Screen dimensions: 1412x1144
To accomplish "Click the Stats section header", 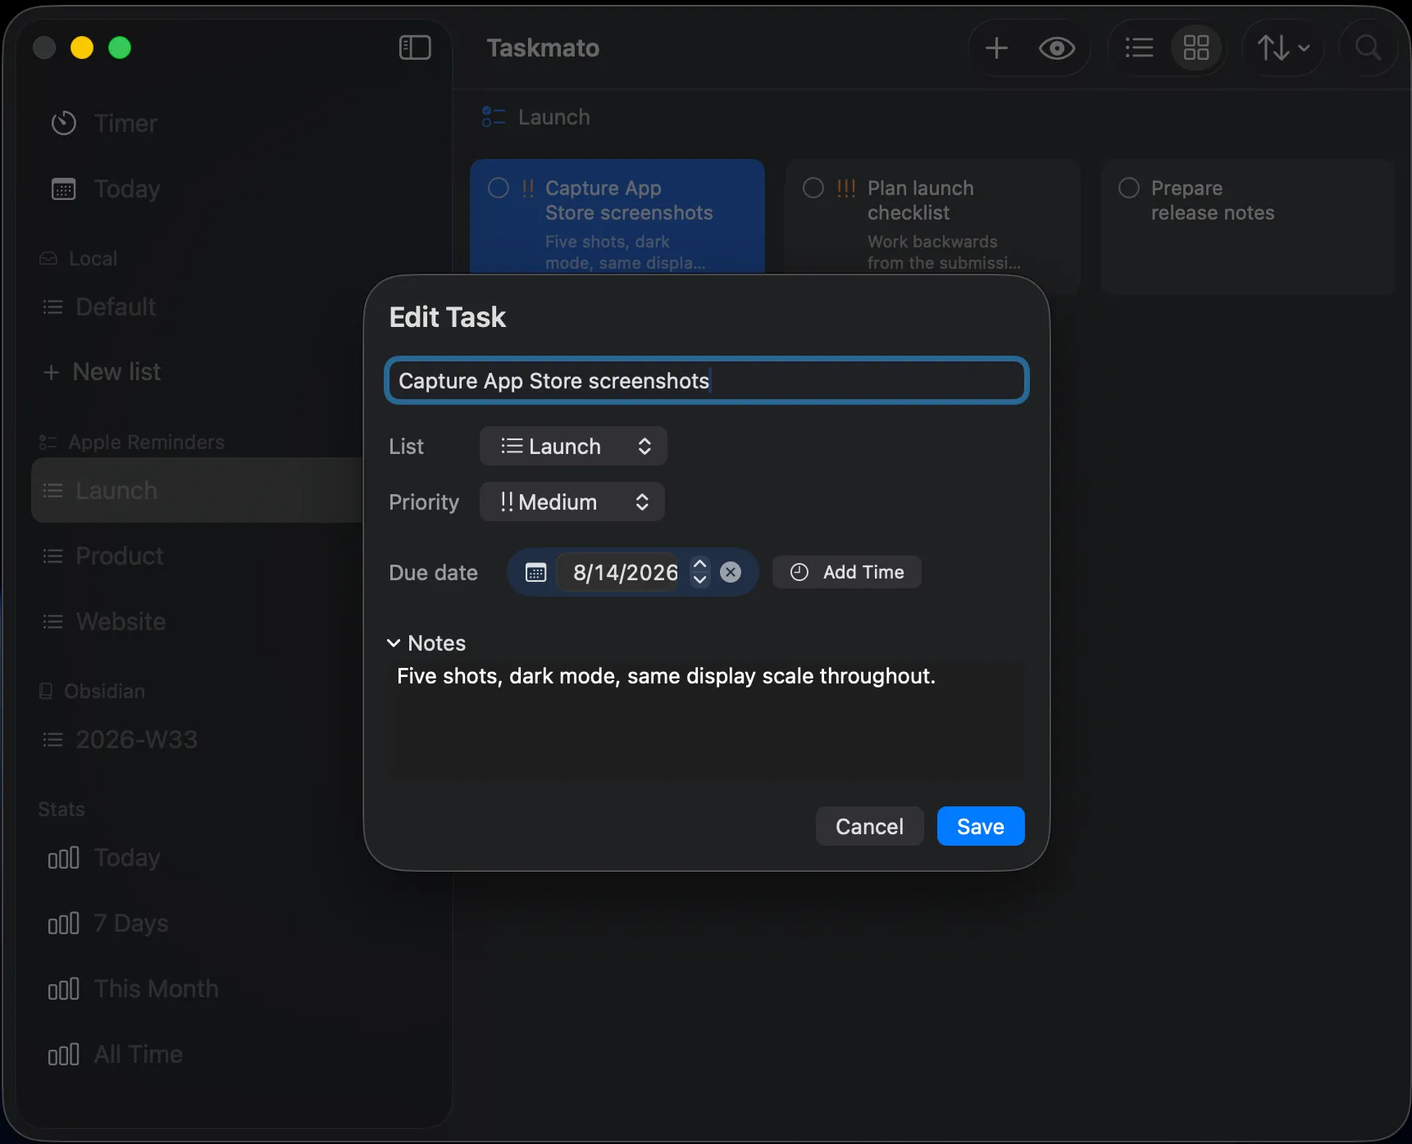I will click(61, 809).
